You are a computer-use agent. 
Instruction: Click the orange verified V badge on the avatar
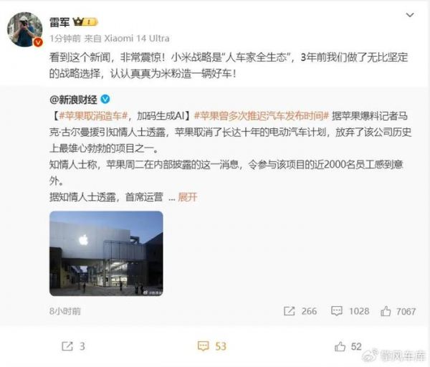38,42
